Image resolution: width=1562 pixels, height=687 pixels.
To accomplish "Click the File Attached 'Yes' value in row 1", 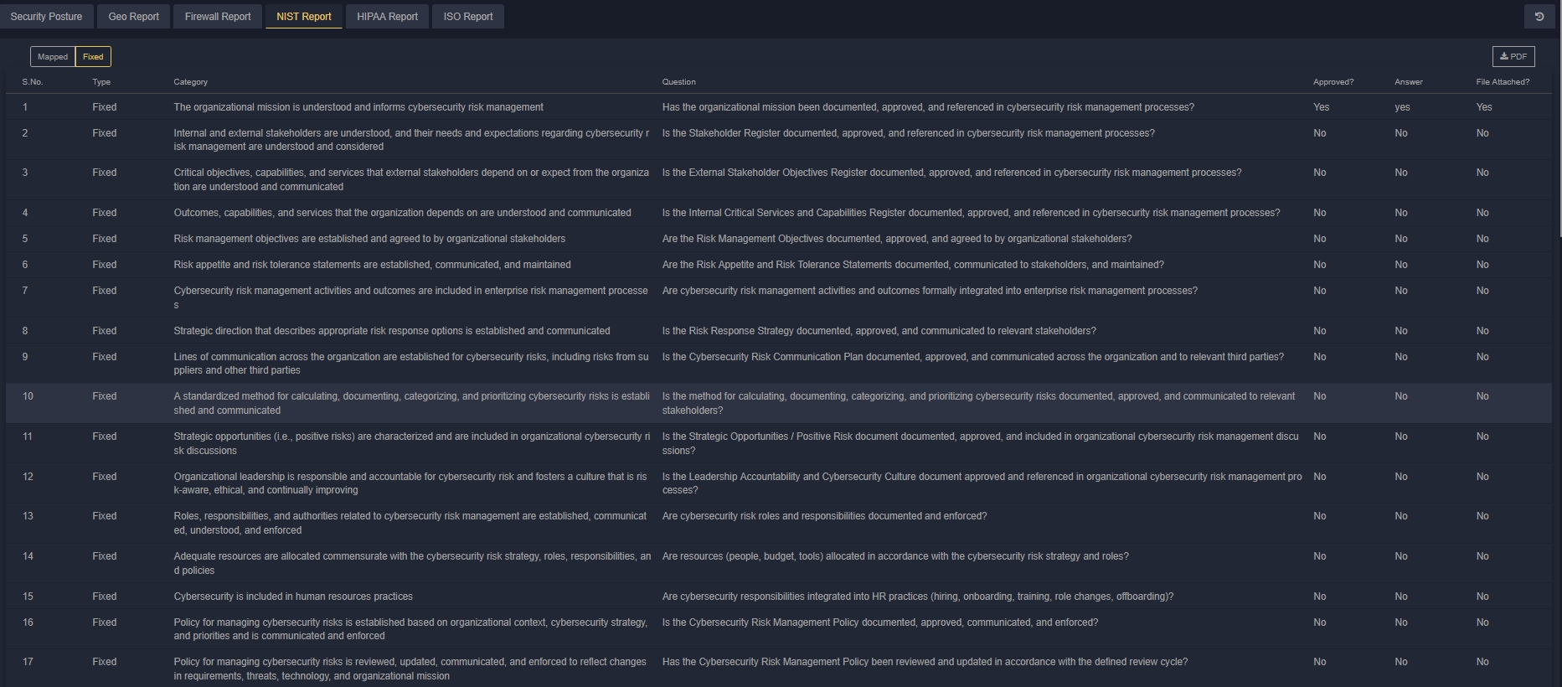I will 1484,107.
